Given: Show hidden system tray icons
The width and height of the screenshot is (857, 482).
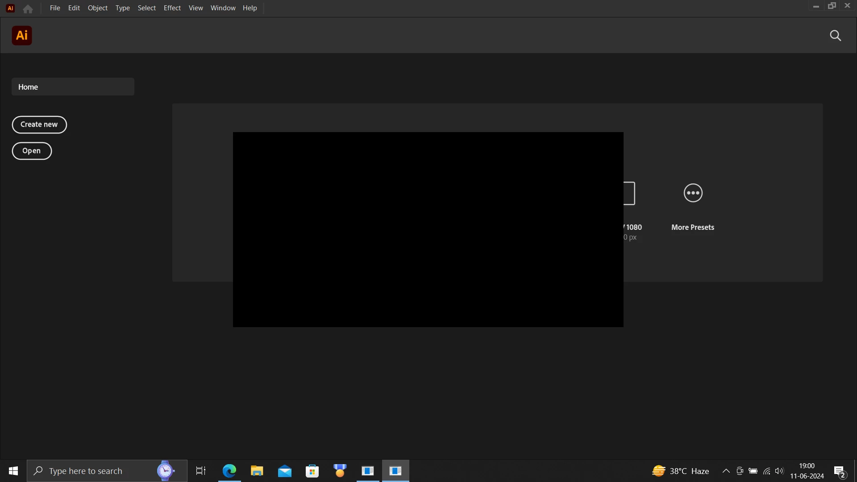Looking at the screenshot, I should click(x=726, y=471).
